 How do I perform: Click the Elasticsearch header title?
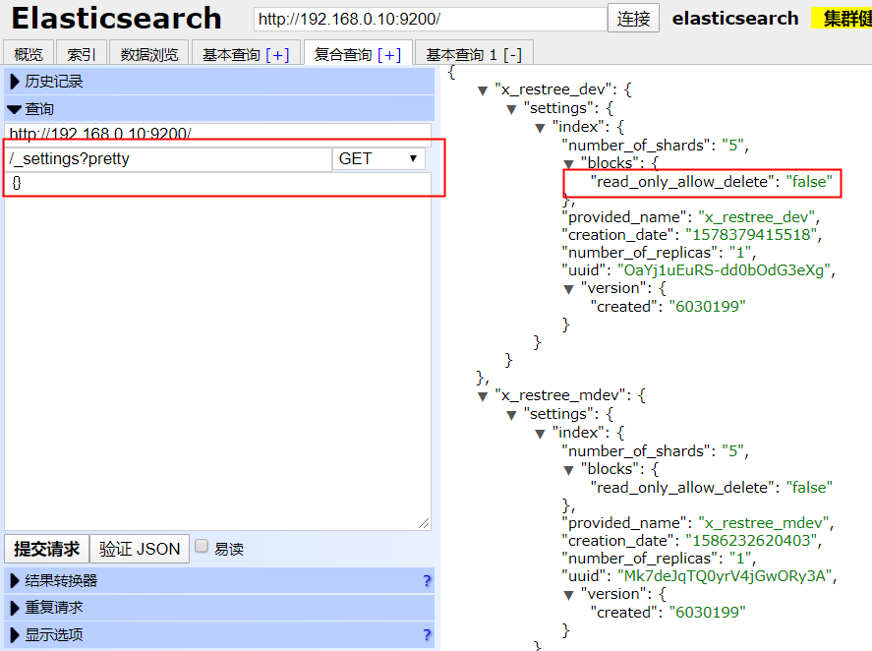click(x=116, y=19)
